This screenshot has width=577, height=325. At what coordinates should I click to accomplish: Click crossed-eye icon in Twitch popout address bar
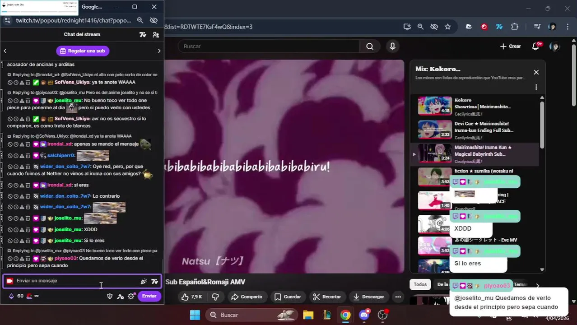154,20
